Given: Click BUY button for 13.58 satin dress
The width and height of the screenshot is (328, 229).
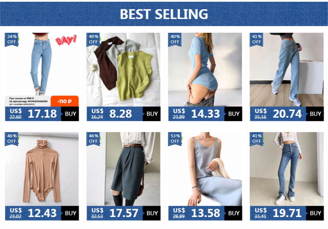Looking at the screenshot, I should [233, 213].
